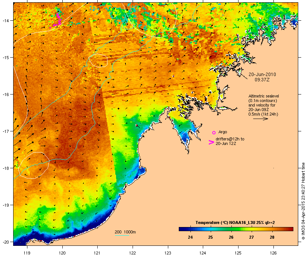Click the "(0.1m contours)" legend text

click(x=263, y=101)
